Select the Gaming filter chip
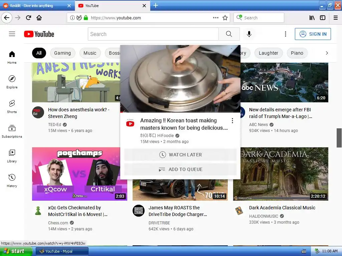This screenshot has height=256, width=342. (x=62, y=53)
